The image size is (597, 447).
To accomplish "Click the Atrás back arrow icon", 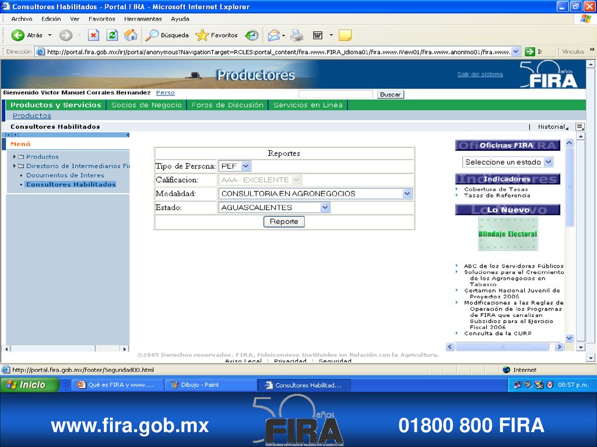I will pos(17,36).
